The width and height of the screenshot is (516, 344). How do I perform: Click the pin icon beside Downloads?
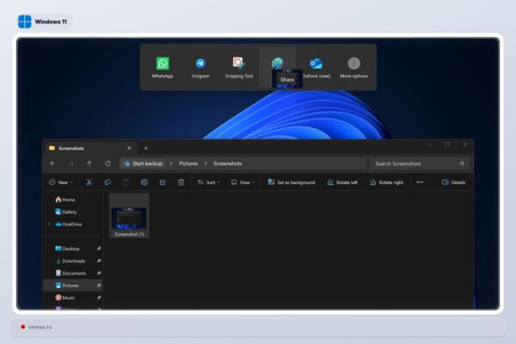pos(99,261)
